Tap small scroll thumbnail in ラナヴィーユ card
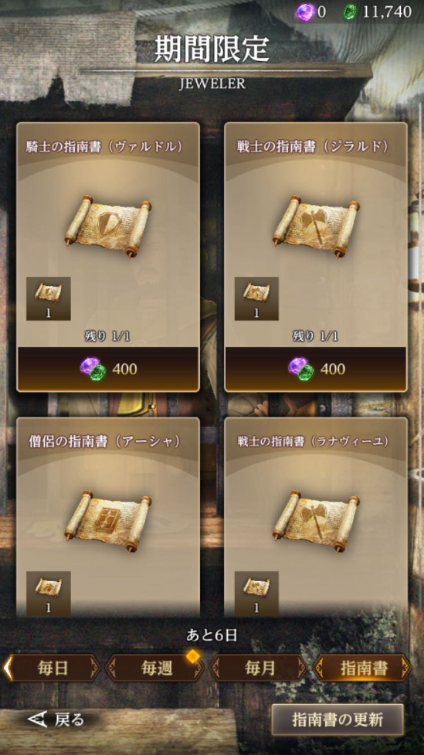This screenshot has height=755, width=424. [257, 593]
